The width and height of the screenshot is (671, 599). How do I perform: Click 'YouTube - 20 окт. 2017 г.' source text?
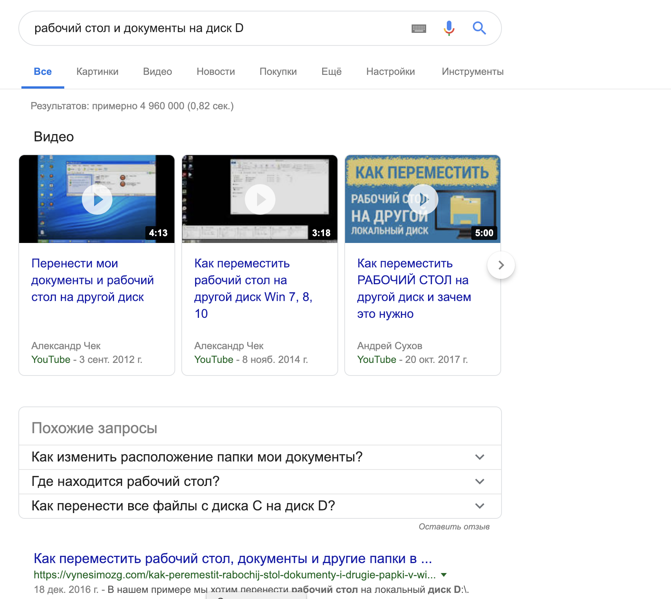(412, 360)
